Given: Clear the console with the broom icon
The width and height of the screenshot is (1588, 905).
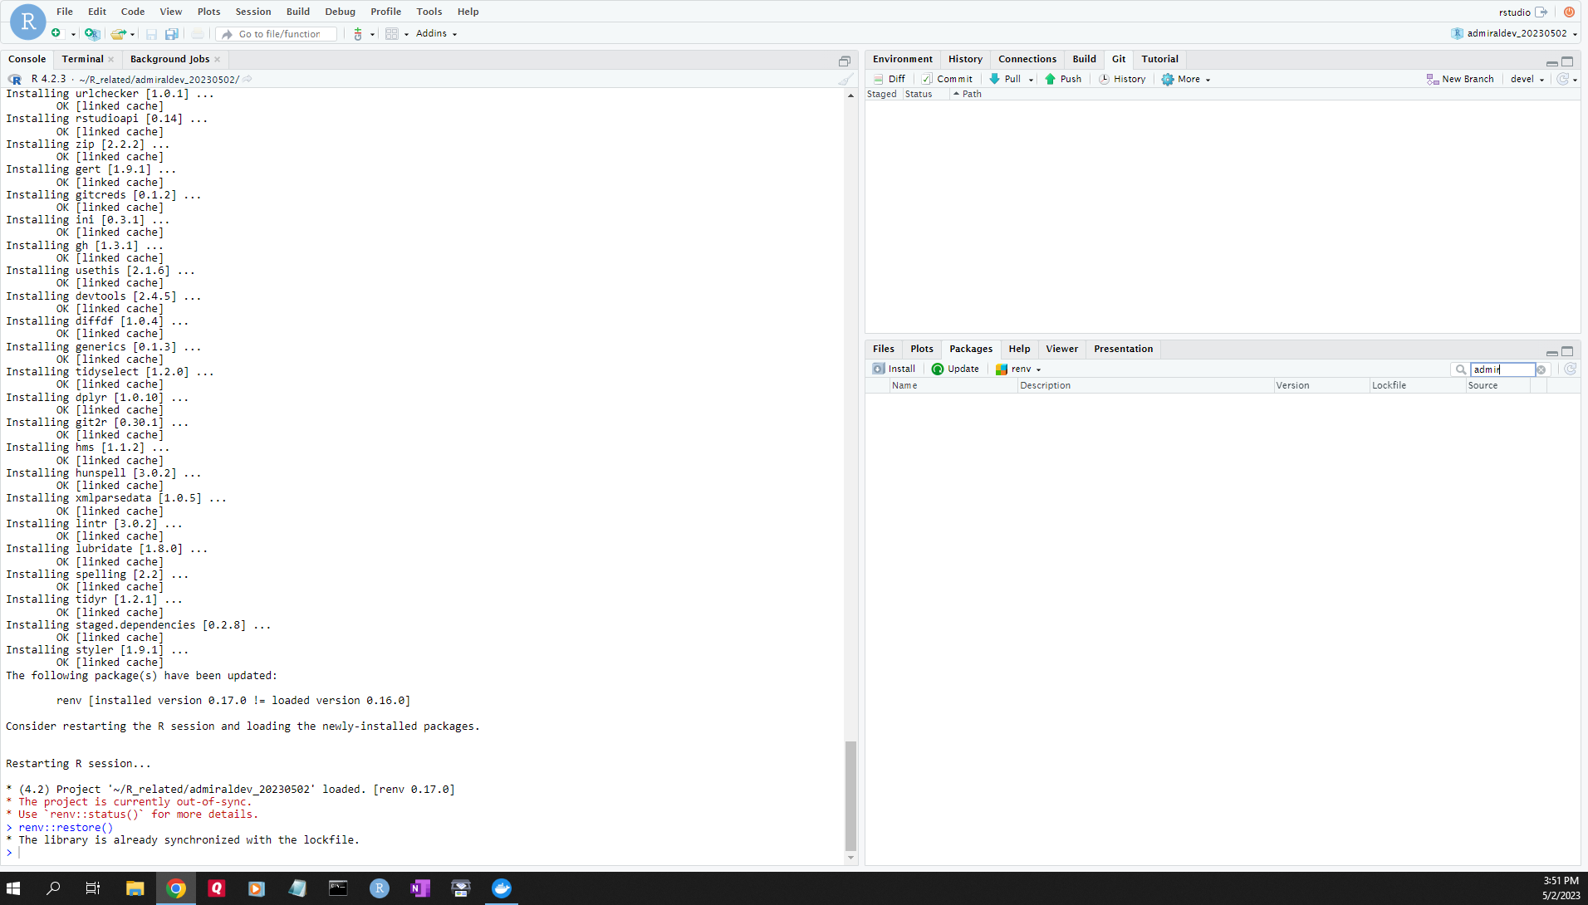Looking at the screenshot, I should pos(845,80).
